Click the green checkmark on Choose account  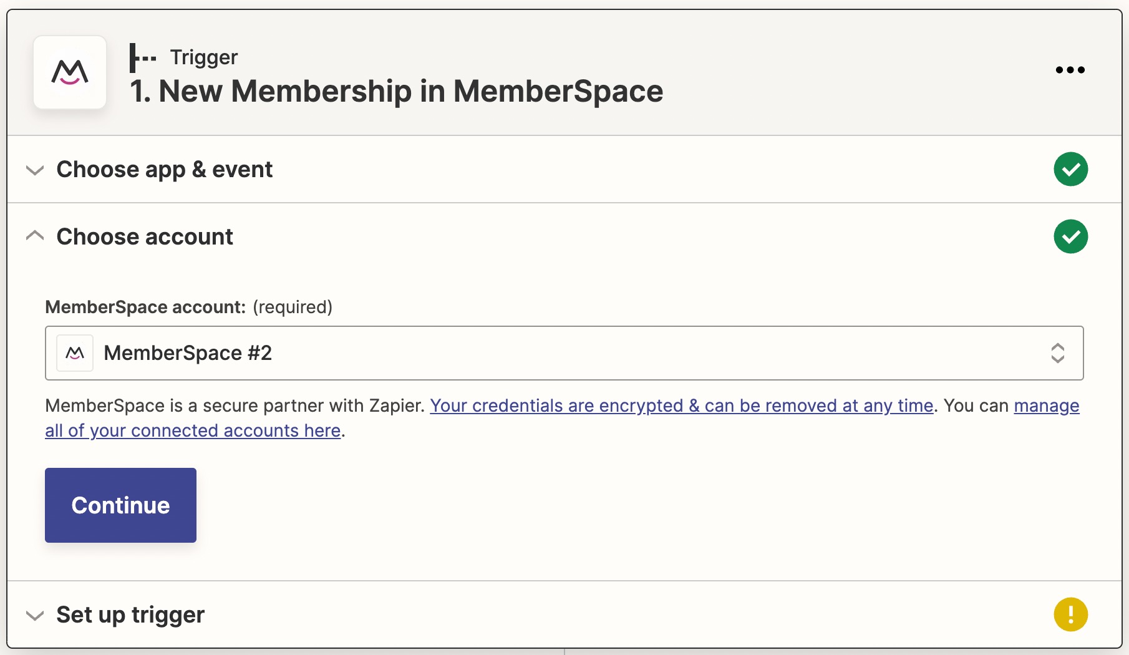1070,236
